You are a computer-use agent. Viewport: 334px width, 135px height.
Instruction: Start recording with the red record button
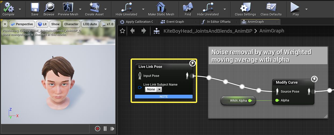pos(98,129)
